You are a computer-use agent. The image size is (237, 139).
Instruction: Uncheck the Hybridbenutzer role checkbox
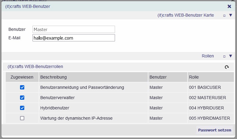(22, 108)
